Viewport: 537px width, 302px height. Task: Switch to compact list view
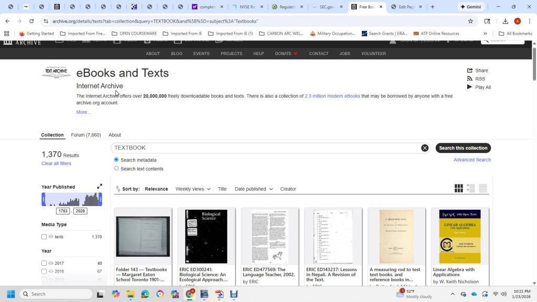click(x=483, y=189)
